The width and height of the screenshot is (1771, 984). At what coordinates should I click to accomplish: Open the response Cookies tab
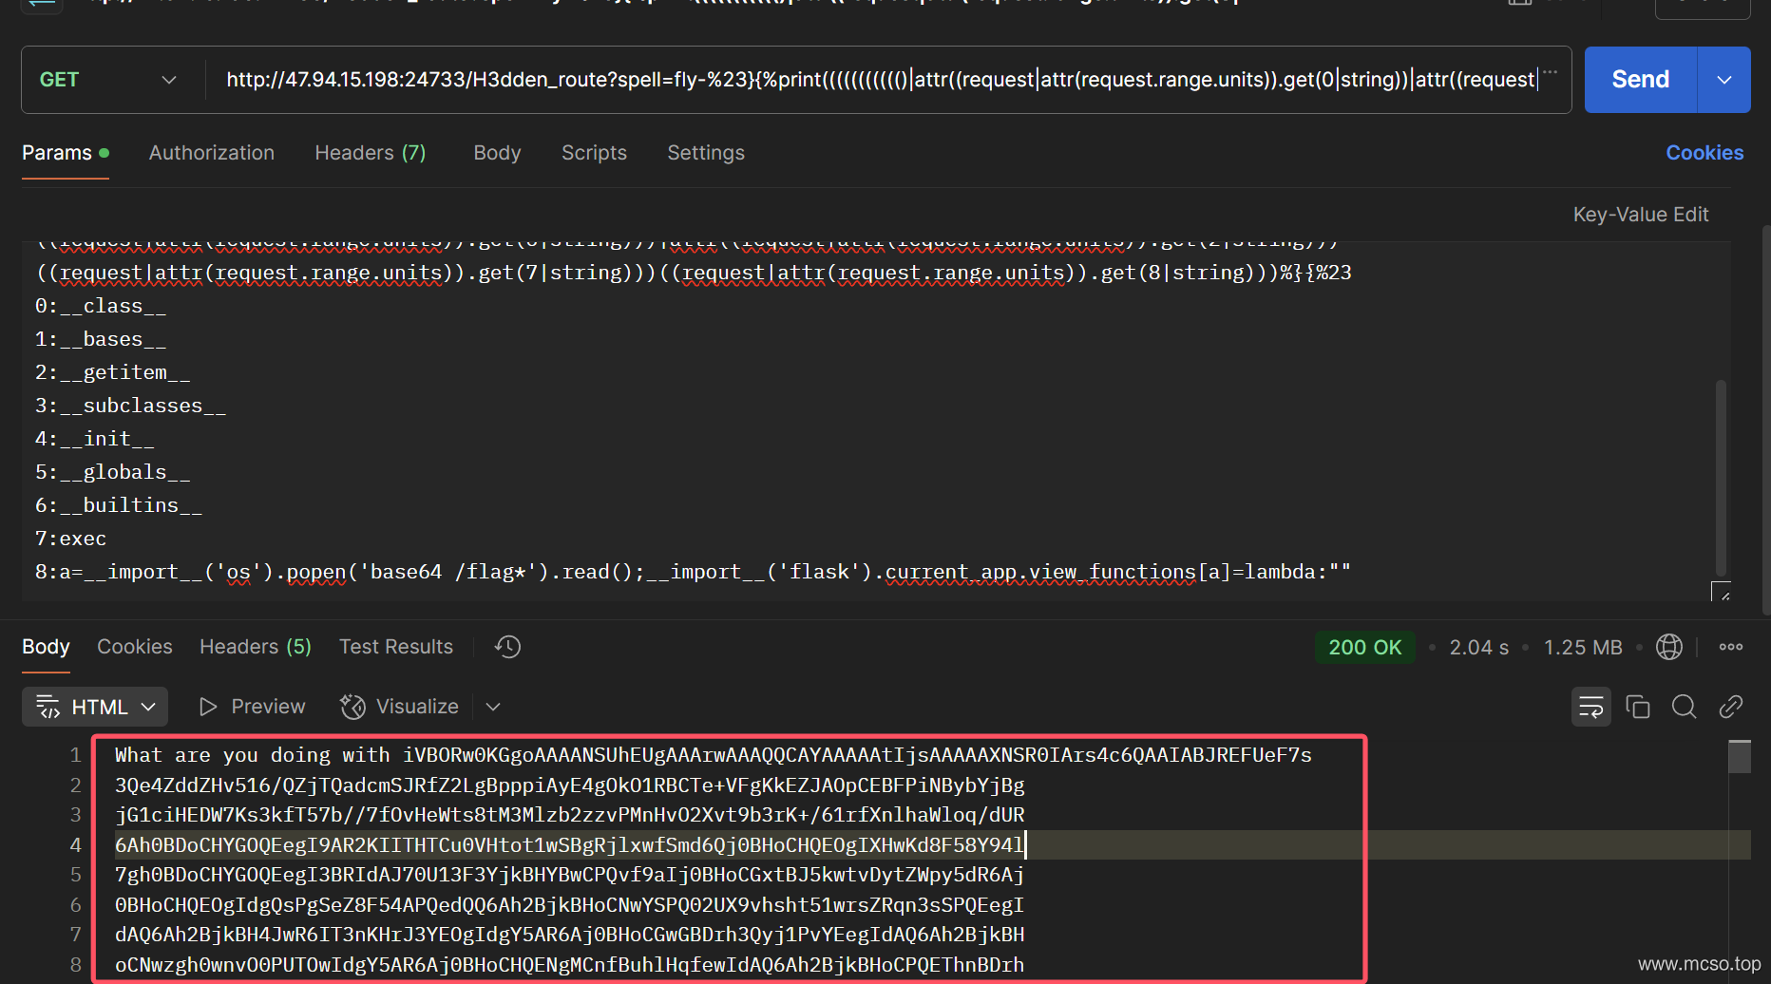click(x=135, y=647)
